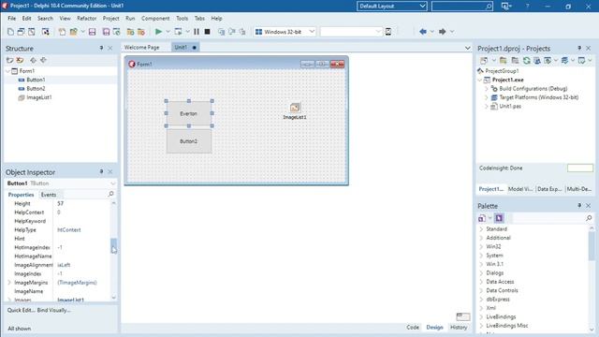Click the Move Down arrow in Structure toolbar
599x337 pixels.
point(43,60)
